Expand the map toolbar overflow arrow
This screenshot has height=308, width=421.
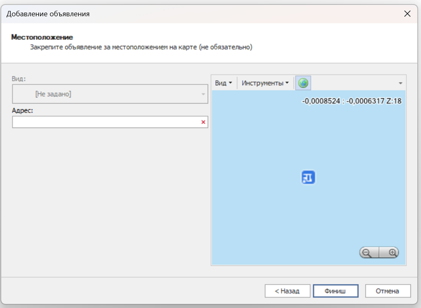400,83
